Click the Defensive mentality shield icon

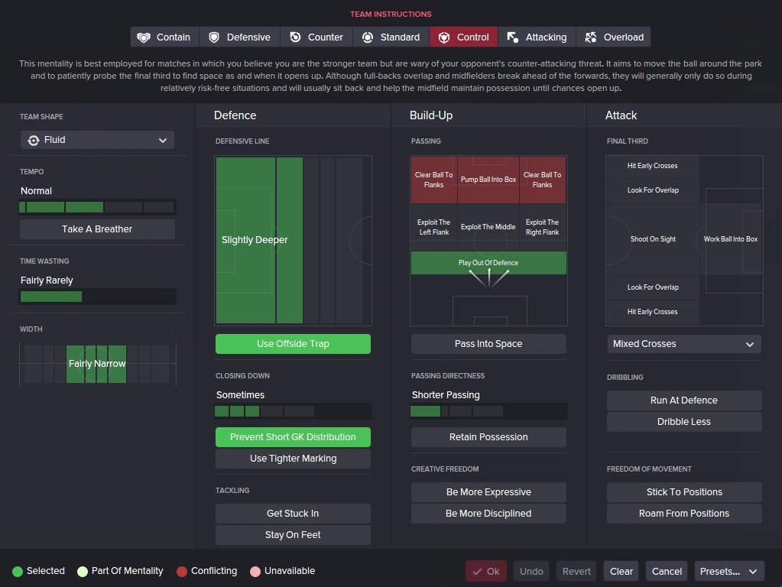pyautogui.click(x=214, y=37)
